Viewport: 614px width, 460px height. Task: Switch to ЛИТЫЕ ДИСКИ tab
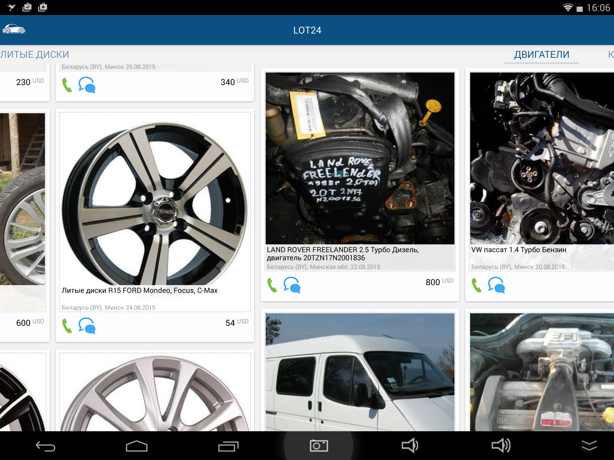(35, 55)
